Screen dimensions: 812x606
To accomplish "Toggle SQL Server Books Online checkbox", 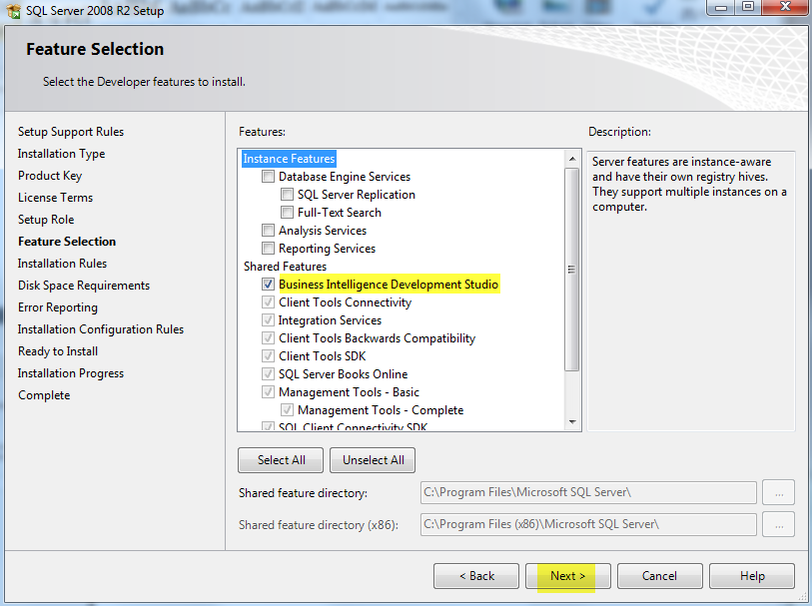I will tap(268, 374).
